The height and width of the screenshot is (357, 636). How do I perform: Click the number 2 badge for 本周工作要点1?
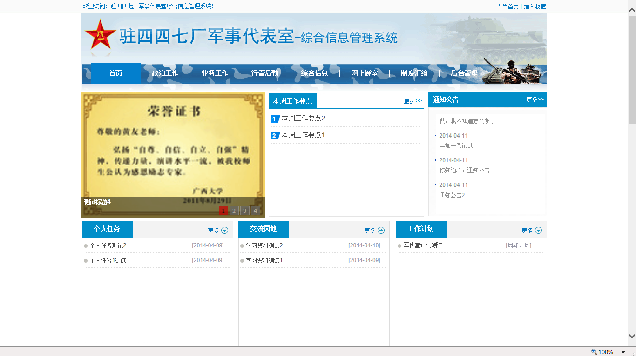pyautogui.click(x=275, y=136)
